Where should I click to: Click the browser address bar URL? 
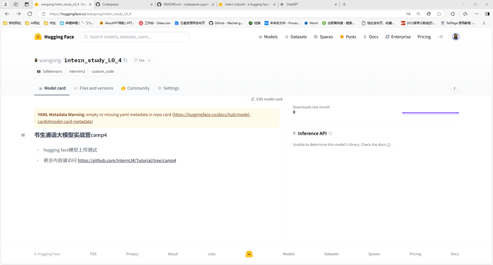[x=90, y=14]
